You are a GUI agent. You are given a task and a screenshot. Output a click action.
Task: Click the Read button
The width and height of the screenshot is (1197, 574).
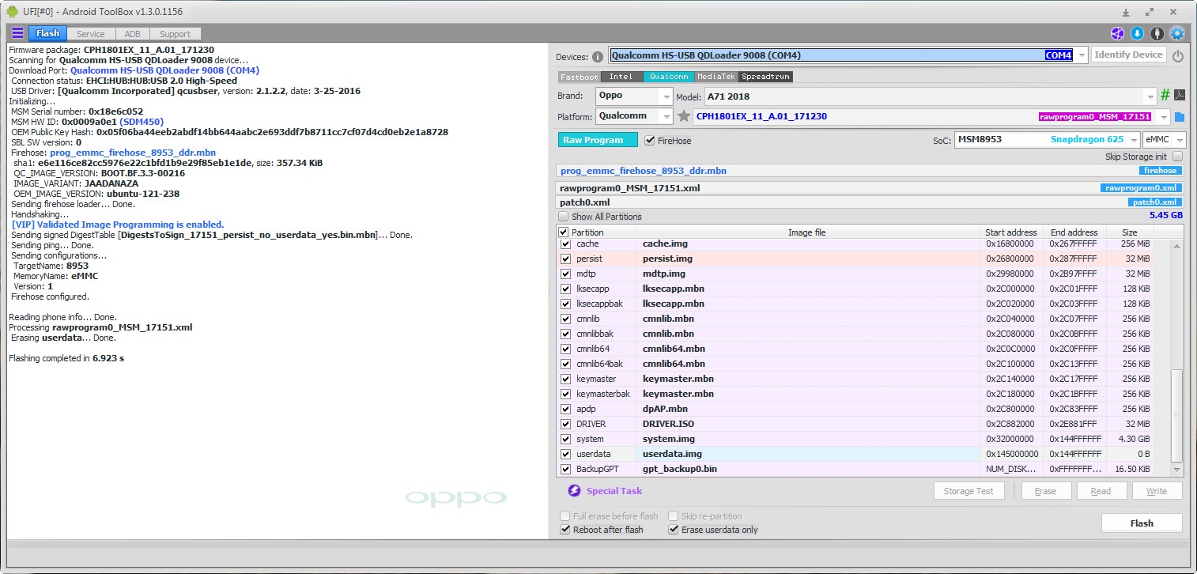point(1101,491)
